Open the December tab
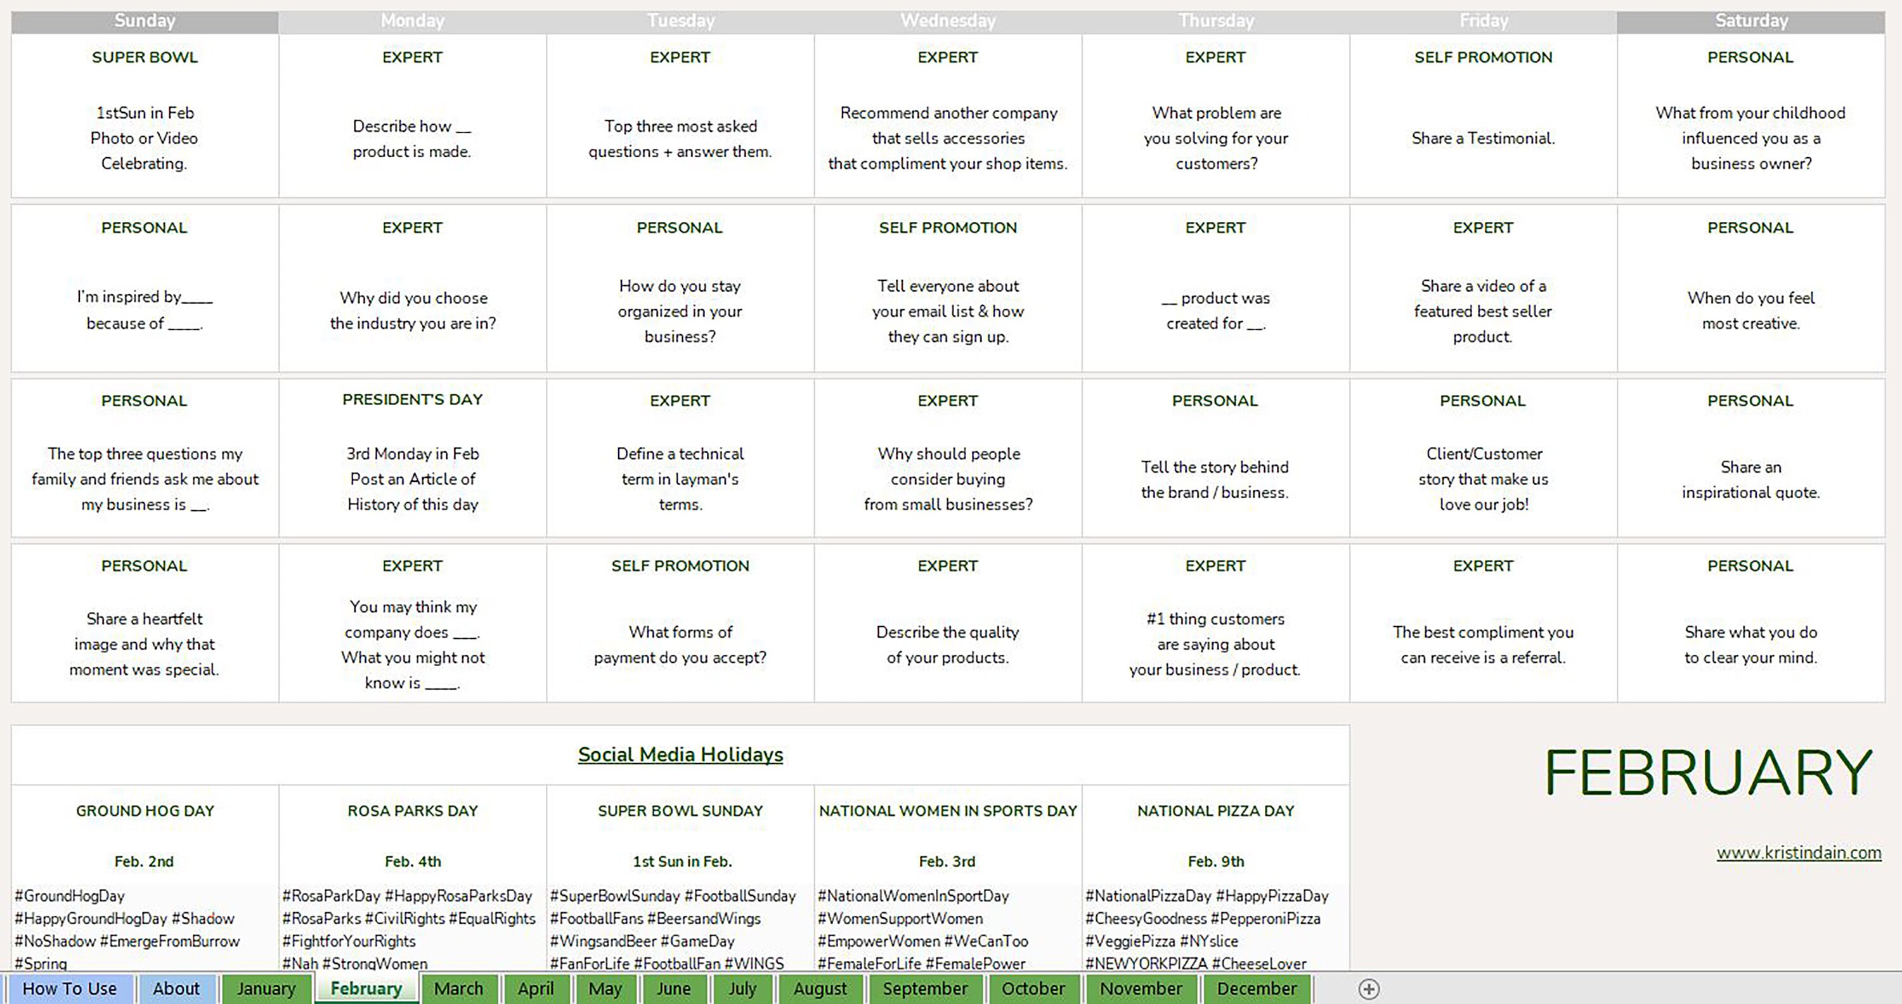The image size is (1902, 1004). [x=1257, y=989]
